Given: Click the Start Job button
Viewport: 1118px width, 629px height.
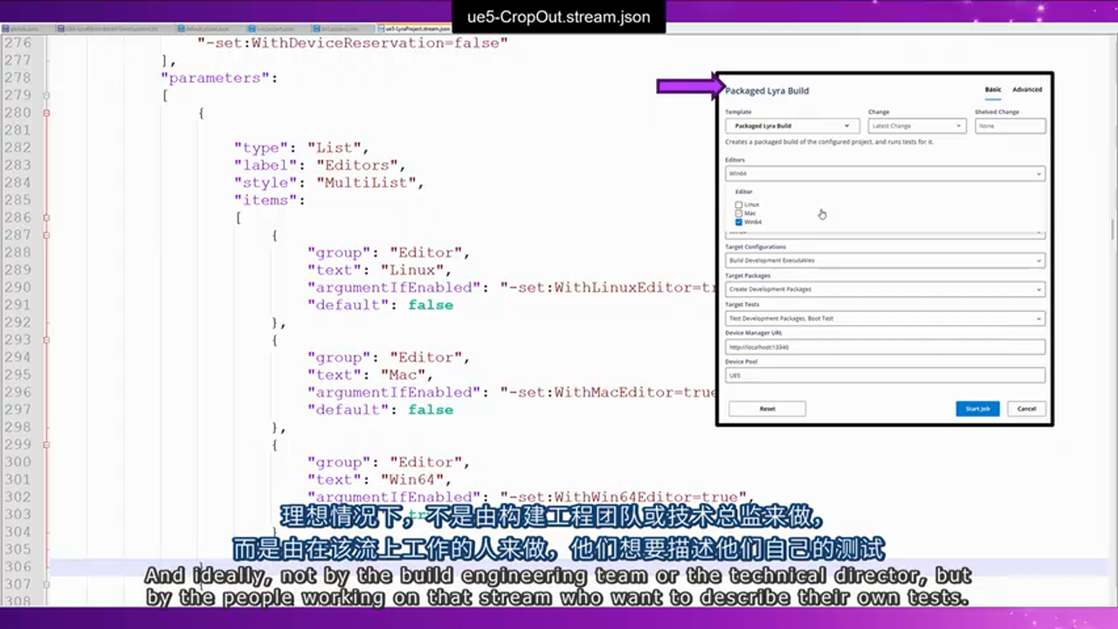Looking at the screenshot, I should click(977, 408).
